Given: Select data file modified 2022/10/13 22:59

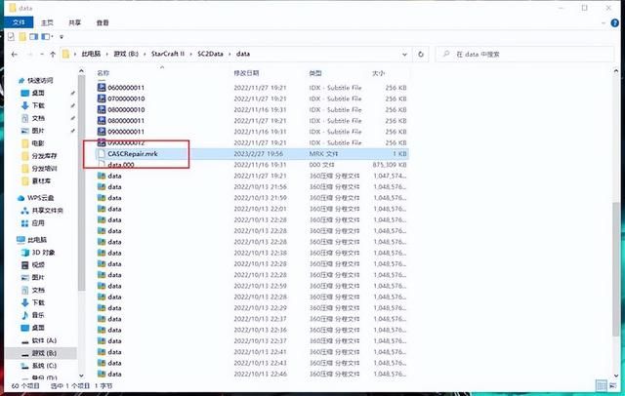Looking at the screenshot, I should 252,286.
